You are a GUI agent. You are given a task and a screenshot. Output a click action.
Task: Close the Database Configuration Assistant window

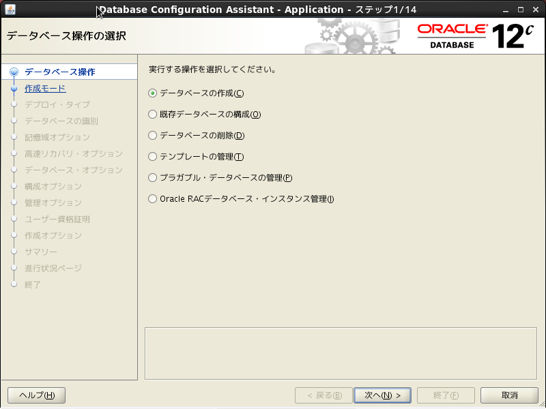coord(536,10)
